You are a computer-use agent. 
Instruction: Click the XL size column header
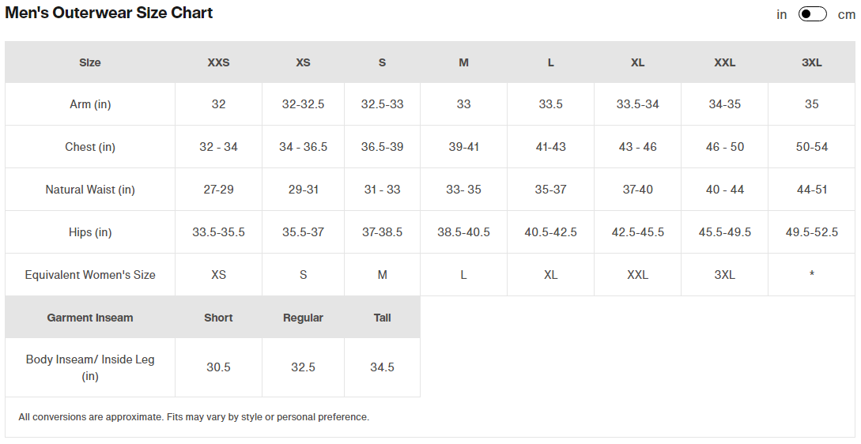637,62
